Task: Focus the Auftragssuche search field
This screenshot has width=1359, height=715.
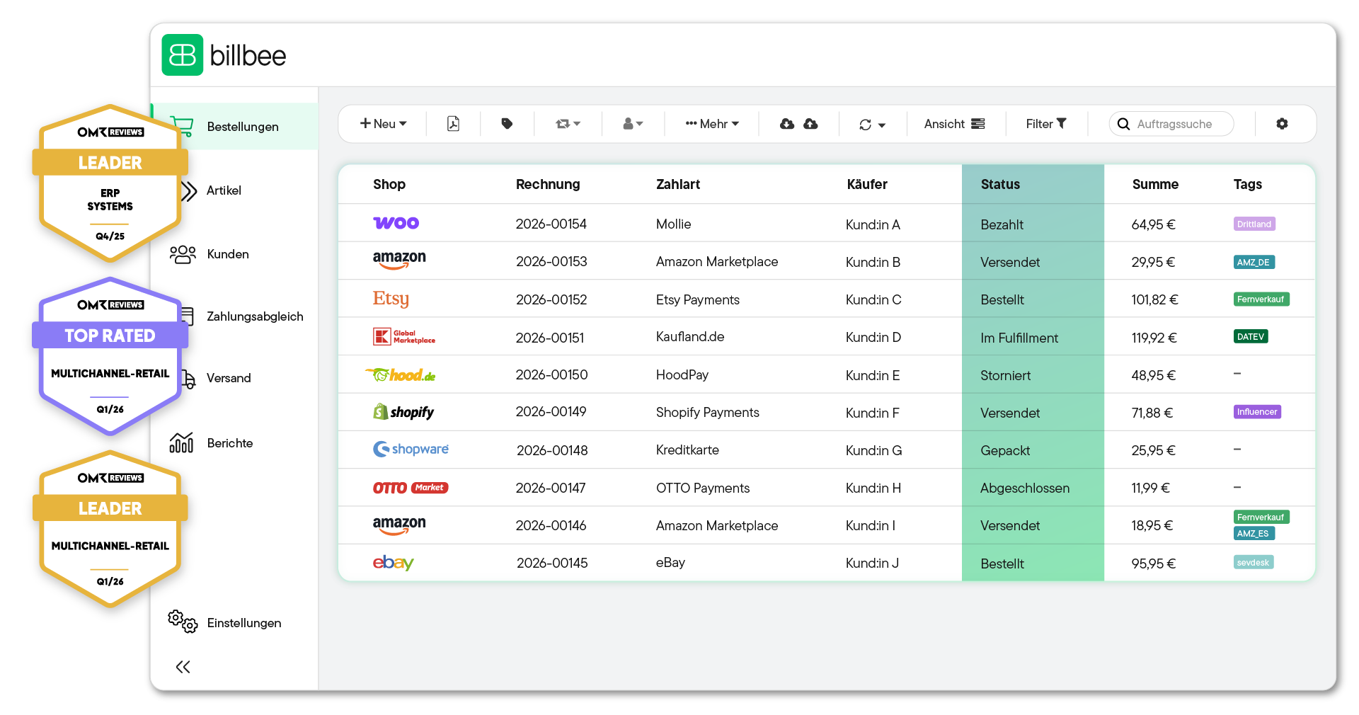Action: (1171, 124)
